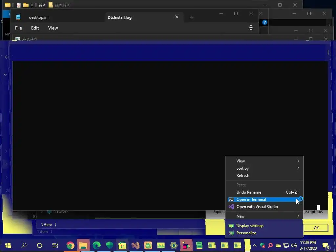Image resolution: width=336 pixels, height=252 pixels.
Task: Open the notification center icon
Action: pyautogui.click(x=326, y=245)
